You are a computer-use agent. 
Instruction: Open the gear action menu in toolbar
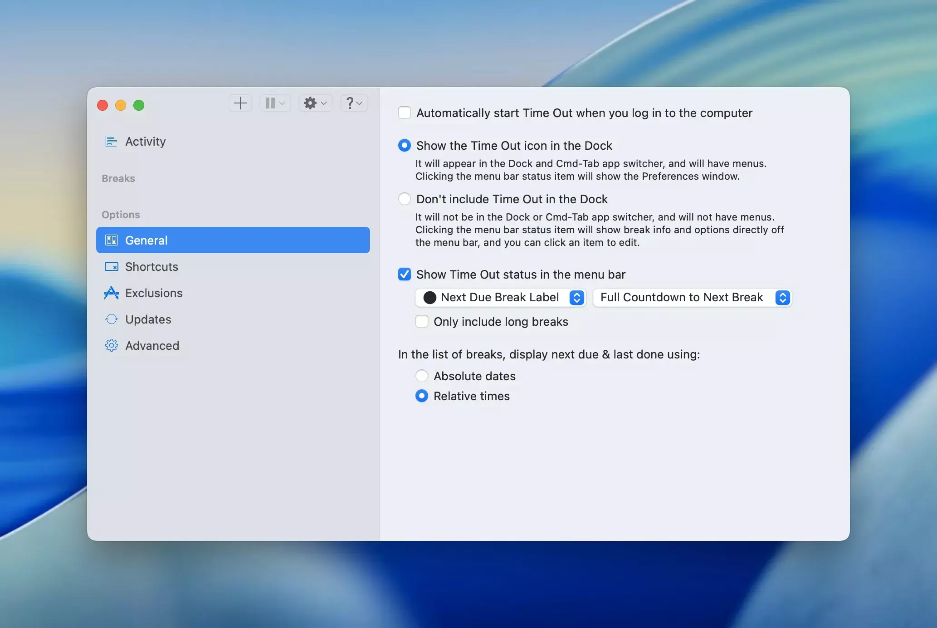pos(315,103)
